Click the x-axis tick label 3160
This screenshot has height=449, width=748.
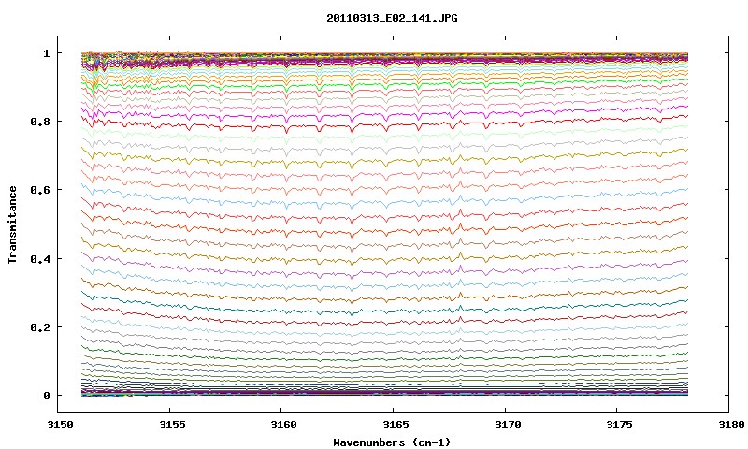click(283, 425)
